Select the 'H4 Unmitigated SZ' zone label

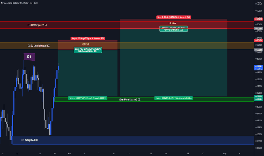point(37,25)
